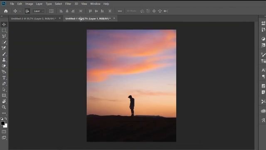266x150 pixels.
Task: Reset default foreground and background colors
Action: click(2, 118)
